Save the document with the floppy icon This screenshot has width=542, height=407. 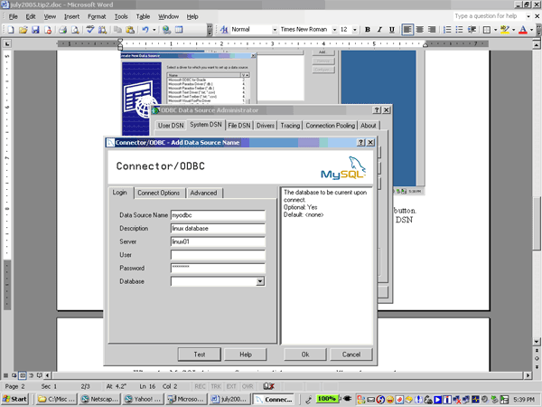click(x=35, y=30)
